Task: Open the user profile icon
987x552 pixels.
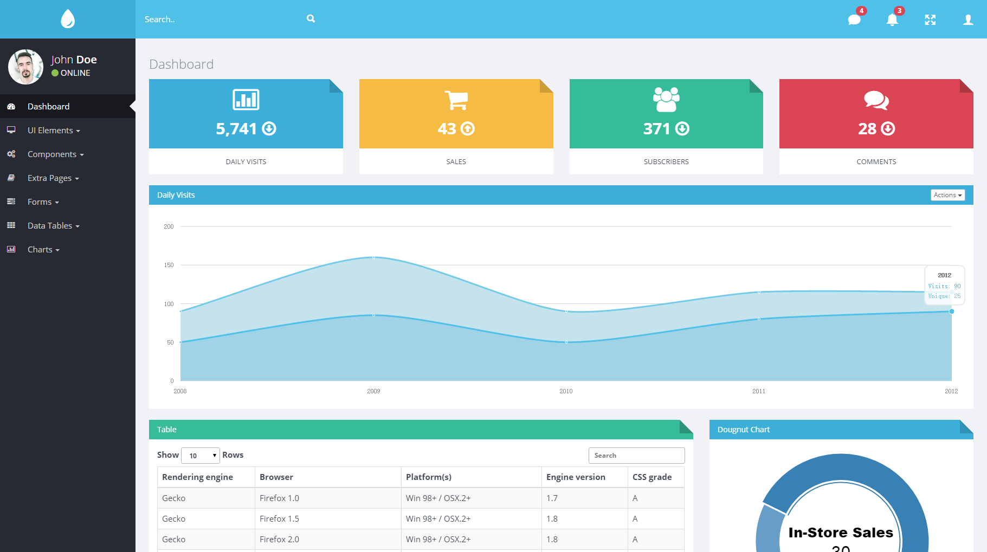Action: 968,20
